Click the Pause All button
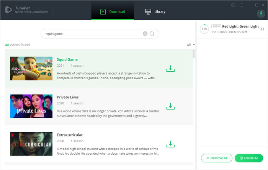This screenshot has width=268, height=170. coord(249,158)
